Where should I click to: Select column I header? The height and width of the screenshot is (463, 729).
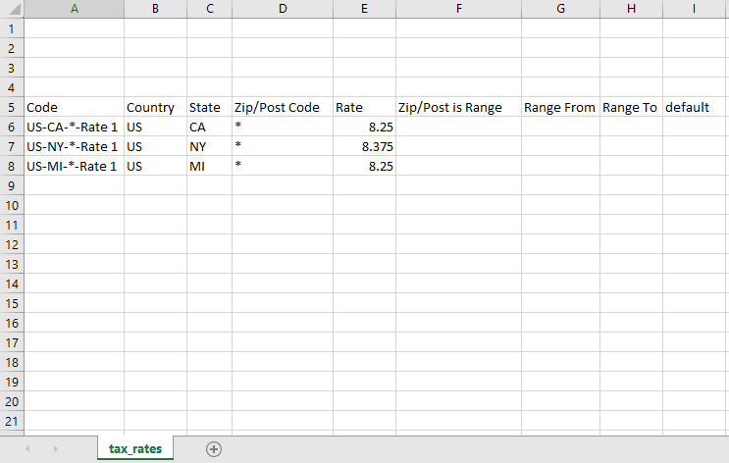(694, 9)
